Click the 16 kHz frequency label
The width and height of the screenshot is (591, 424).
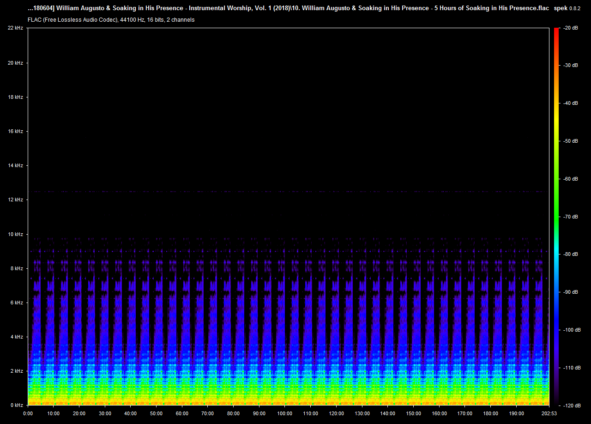tap(16, 131)
